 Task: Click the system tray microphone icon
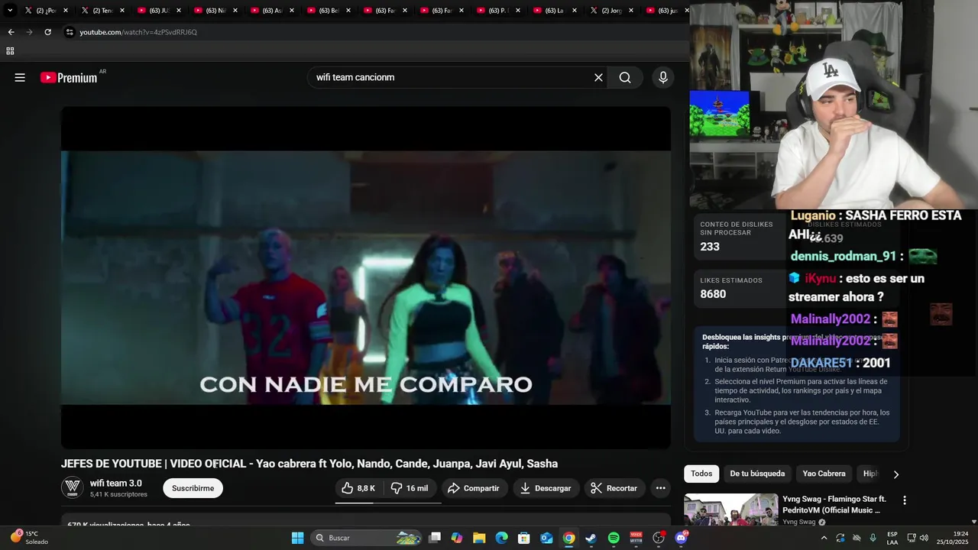873,538
